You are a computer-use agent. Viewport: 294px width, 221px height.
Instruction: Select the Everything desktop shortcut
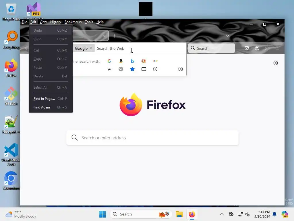tap(11, 40)
